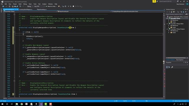Click the Cortana search circle on taskbar
This screenshot has height=106, width=189.
(7, 104)
